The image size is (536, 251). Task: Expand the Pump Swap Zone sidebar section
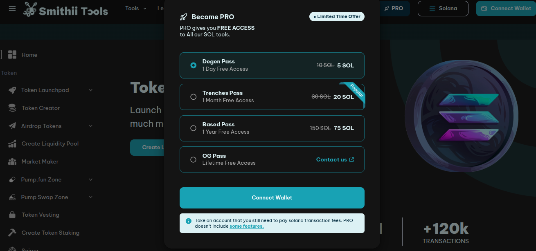pyautogui.click(x=91, y=197)
